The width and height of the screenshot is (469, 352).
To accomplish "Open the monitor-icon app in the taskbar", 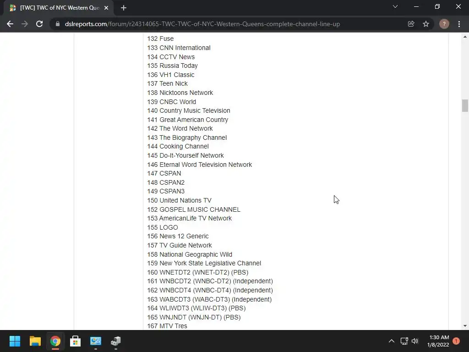I will [x=96, y=341].
